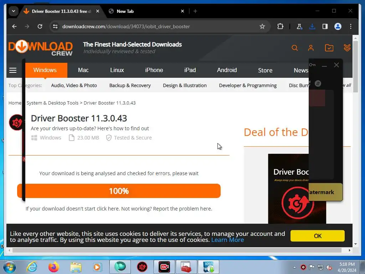Launch Internet Explorer from taskbar
The image size is (365, 274).
click(32, 267)
